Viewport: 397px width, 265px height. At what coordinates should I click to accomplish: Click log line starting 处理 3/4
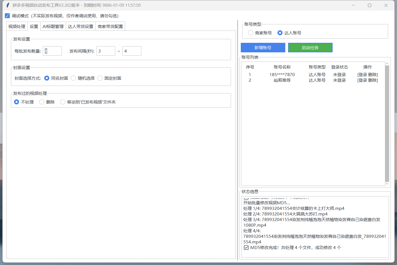click(x=312, y=220)
